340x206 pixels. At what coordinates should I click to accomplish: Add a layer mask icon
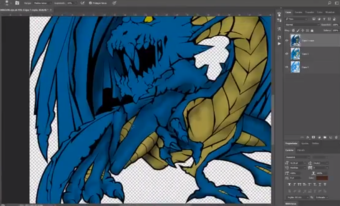point(313,137)
